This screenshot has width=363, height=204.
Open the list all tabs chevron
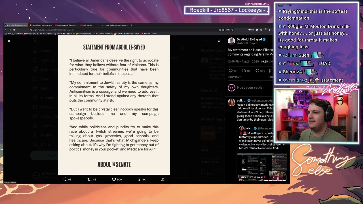click(268, 25)
